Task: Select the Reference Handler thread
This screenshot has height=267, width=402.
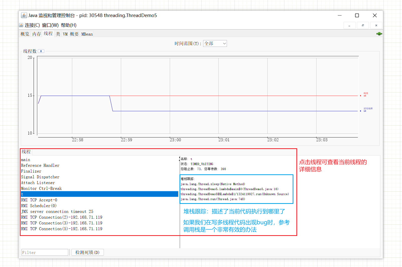Action: click(x=100, y=166)
